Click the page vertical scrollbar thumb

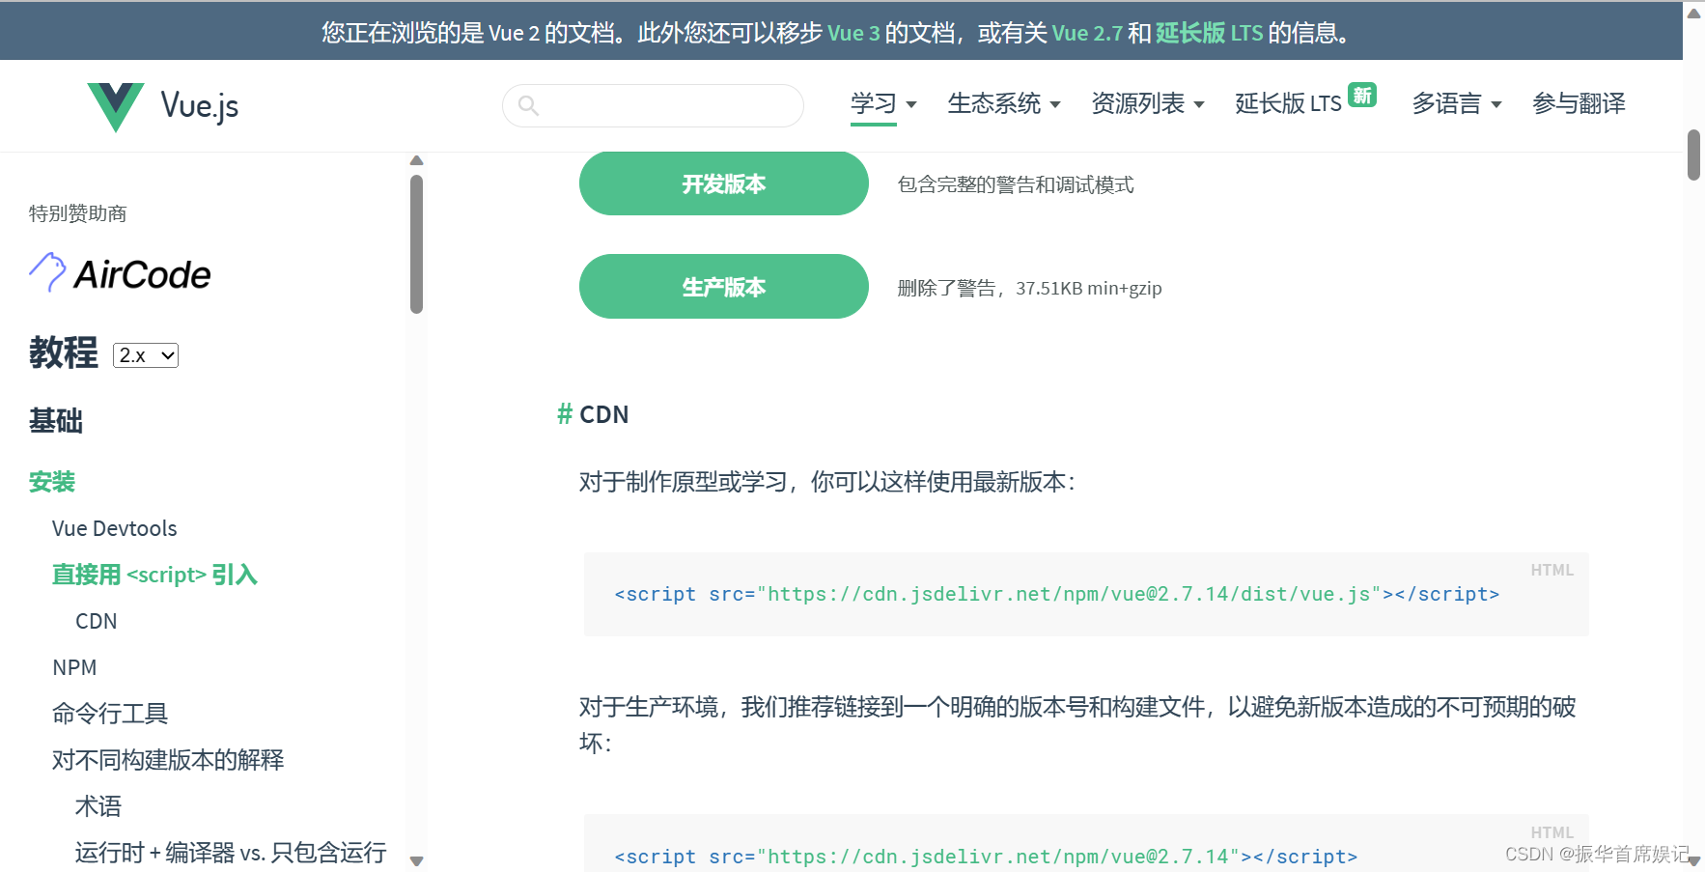[1693, 155]
